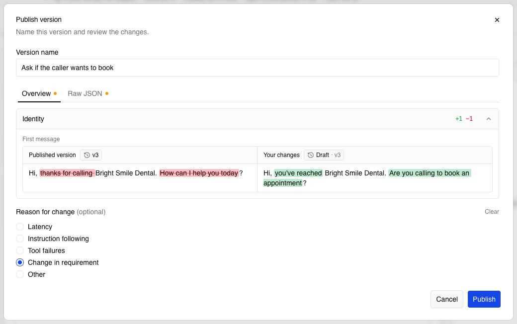The height and width of the screenshot is (324, 517).
Task: Click the 'Reason for change' label
Action: (x=45, y=212)
